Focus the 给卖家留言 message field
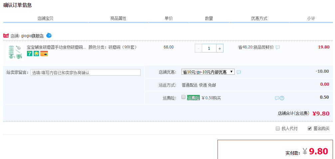 pos(86,72)
